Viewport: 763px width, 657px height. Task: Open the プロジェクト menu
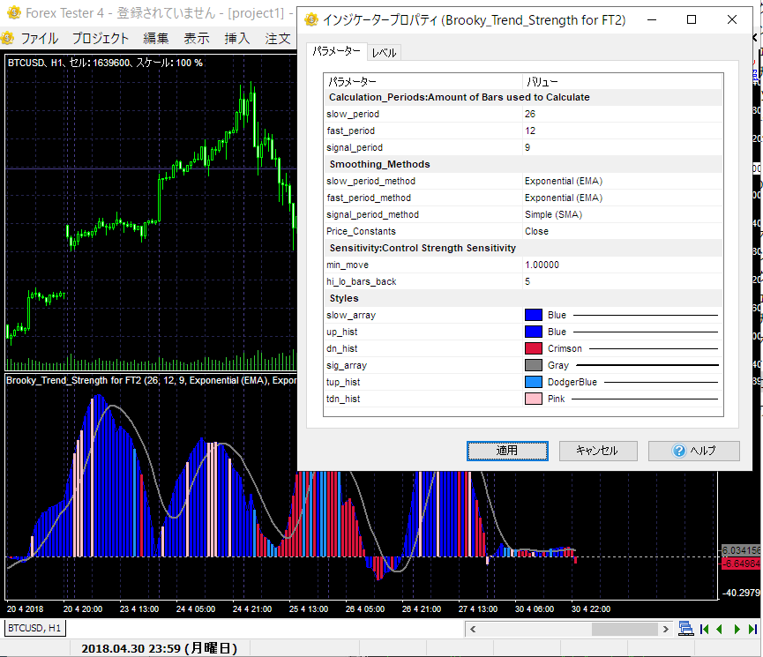[x=100, y=38]
